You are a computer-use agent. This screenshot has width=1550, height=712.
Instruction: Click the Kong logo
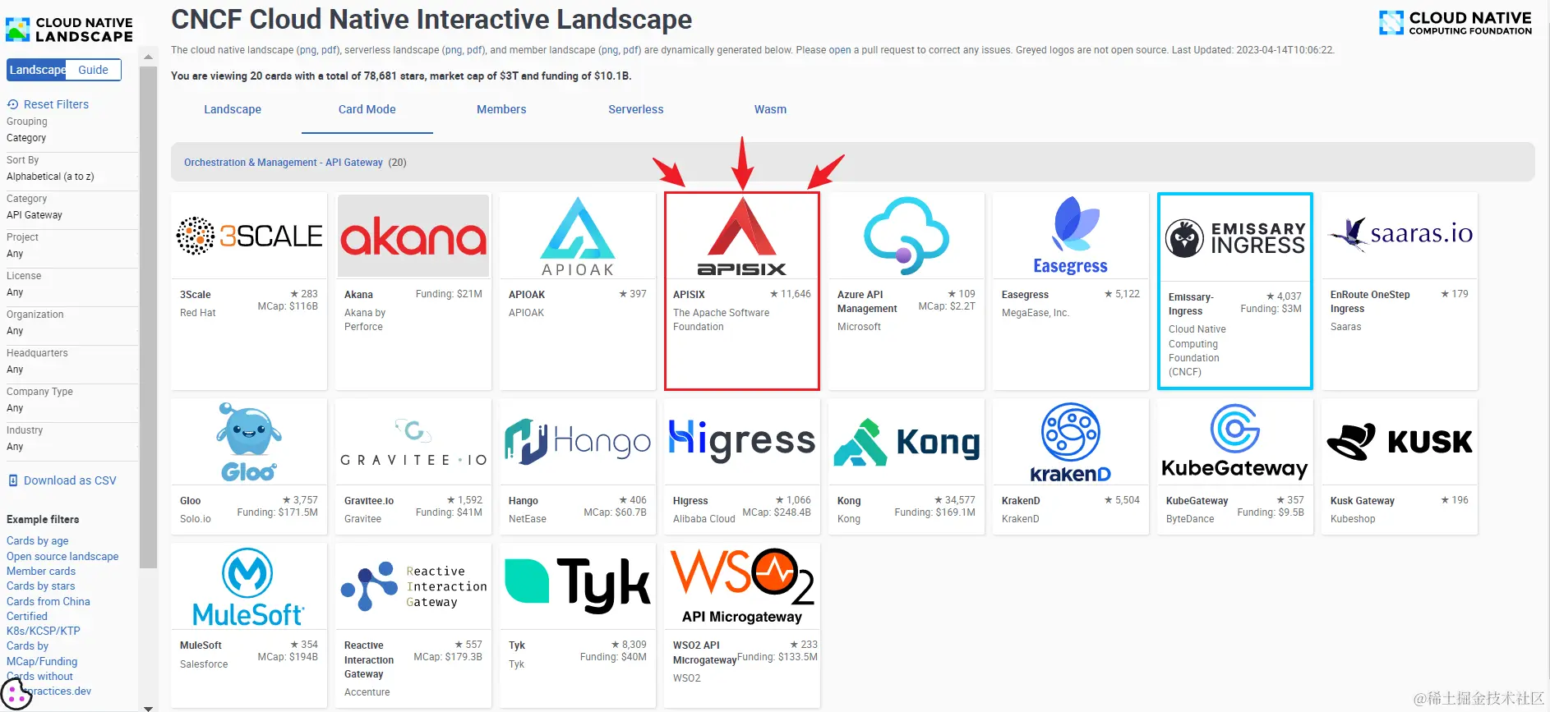click(906, 442)
